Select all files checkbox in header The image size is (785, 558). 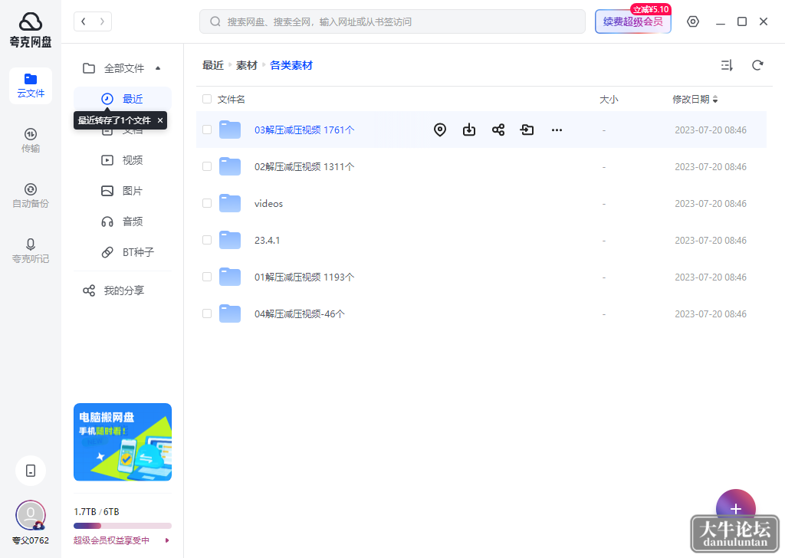pos(207,99)
